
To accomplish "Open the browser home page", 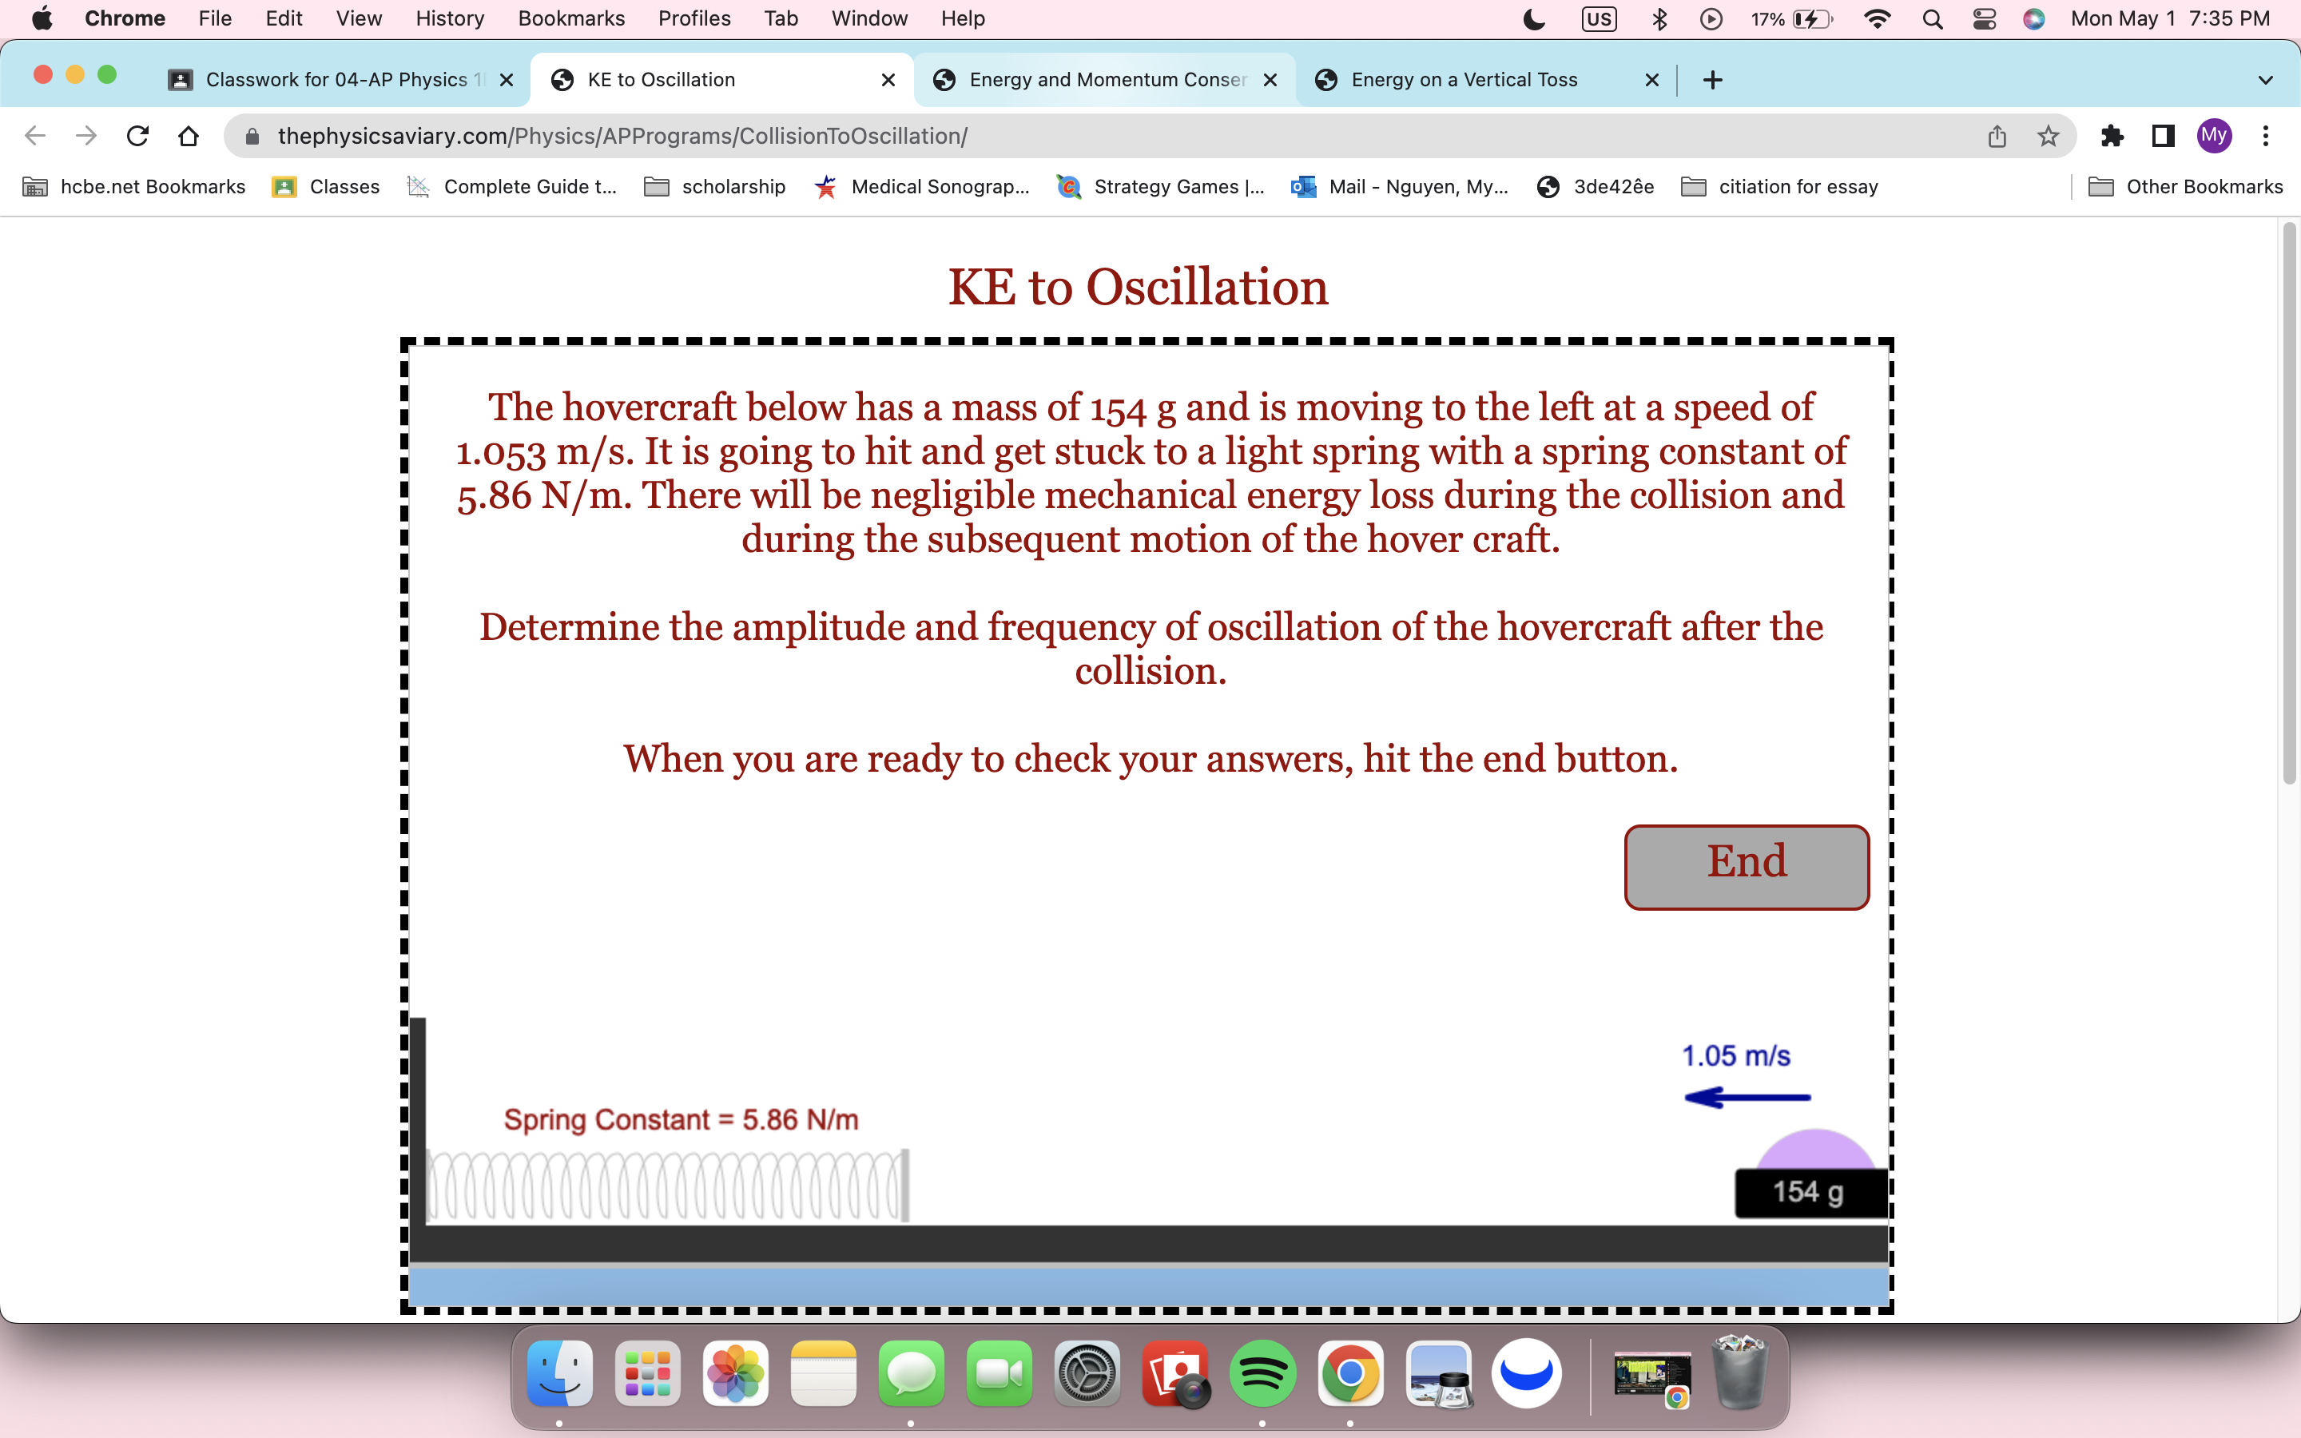I will (x=189, y=136).
